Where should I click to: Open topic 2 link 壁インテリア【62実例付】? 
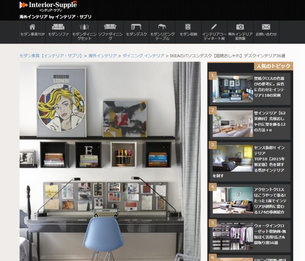(269, 121)
